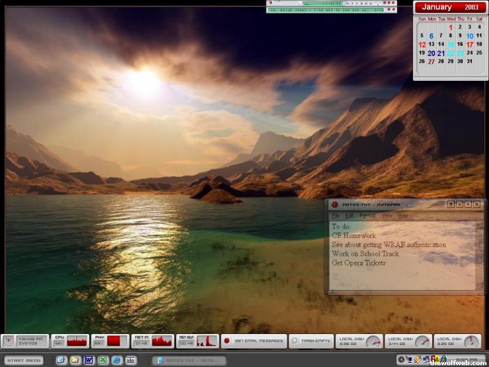Open the folder icon in quick launch
Image resolution: width=489 pixels, height=367 pixels.
pyautogui.click(x=75, y=360)
